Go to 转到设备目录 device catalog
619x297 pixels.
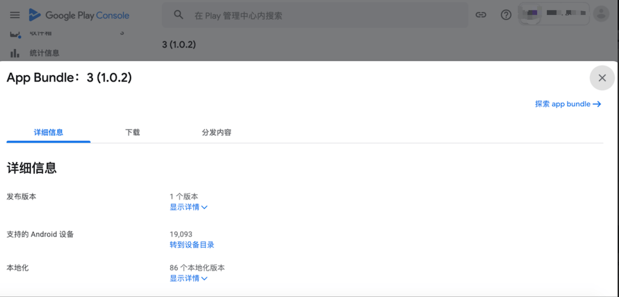tap(192, 245)
